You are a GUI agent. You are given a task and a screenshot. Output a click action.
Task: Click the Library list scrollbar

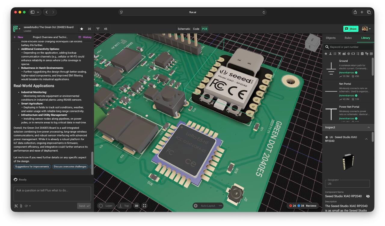tap(373, 66)
